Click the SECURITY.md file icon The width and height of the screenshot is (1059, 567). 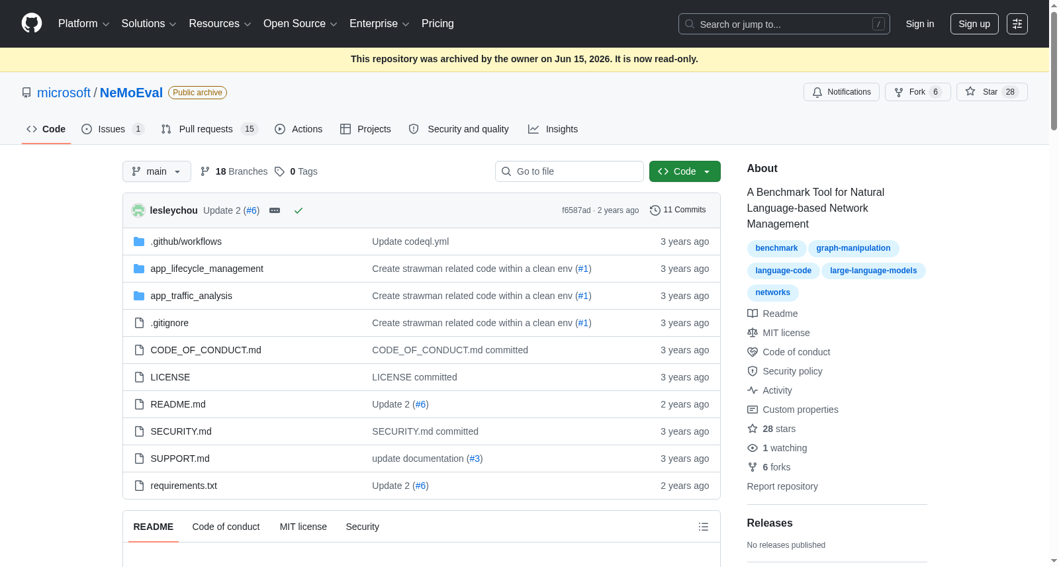[139, 431]
